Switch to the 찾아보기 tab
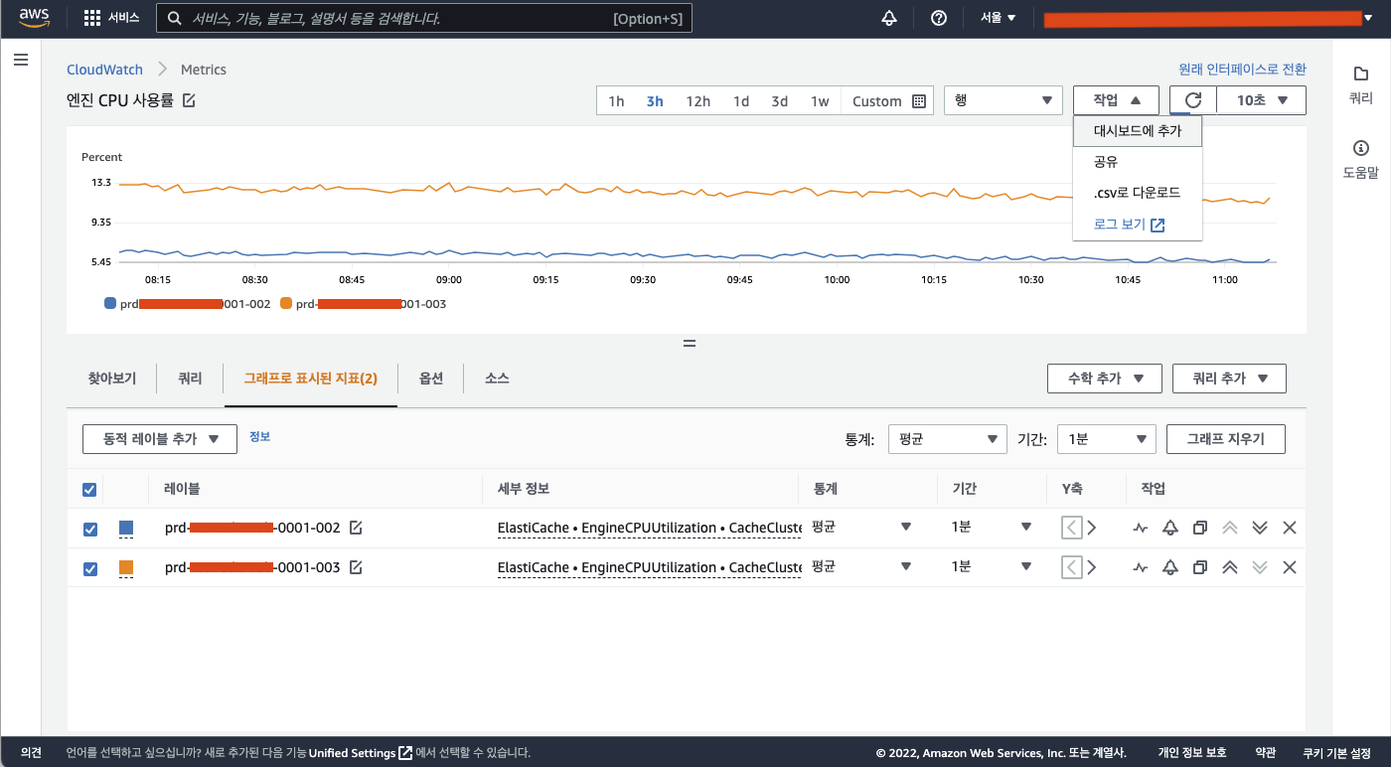 tap(111, 379)
